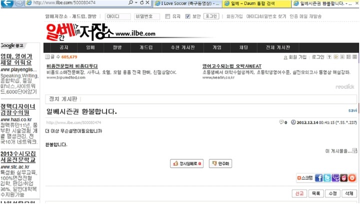Viewport: 360px width, 204px height.
Task: Click the 이 게시물을... action icon
Action: tap(354, 150)
